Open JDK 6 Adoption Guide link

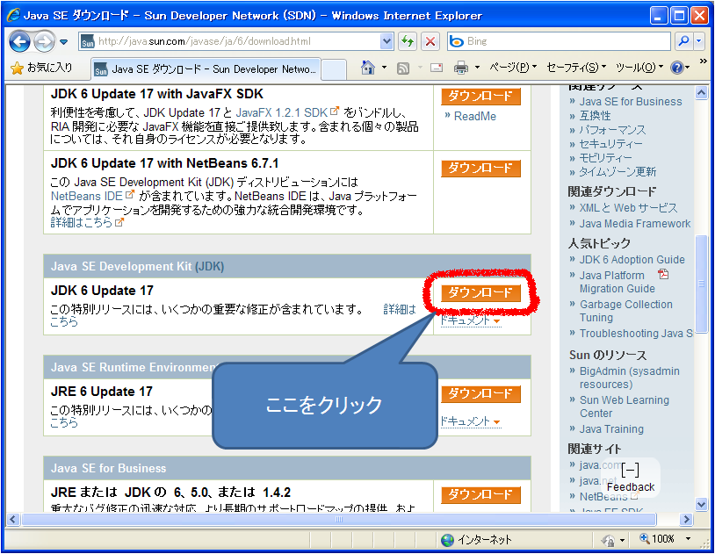pos(632,260)
